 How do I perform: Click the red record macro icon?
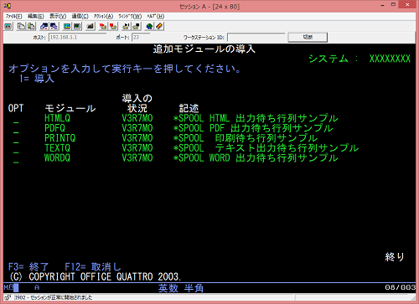tap(113, 26)
